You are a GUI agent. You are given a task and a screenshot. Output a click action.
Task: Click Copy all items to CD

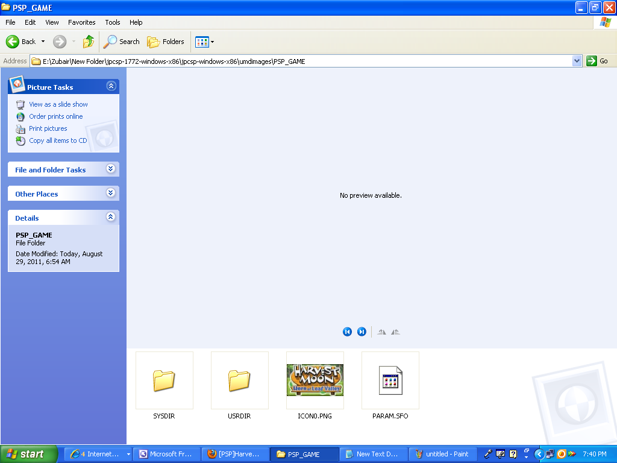(58, 140)
